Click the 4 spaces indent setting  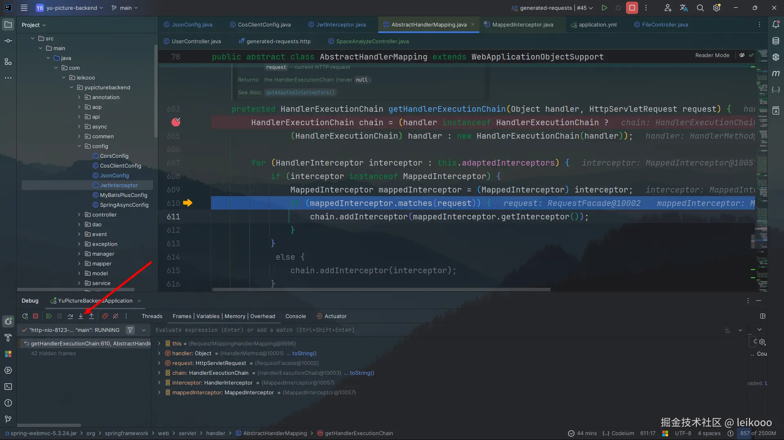[709, 433]
